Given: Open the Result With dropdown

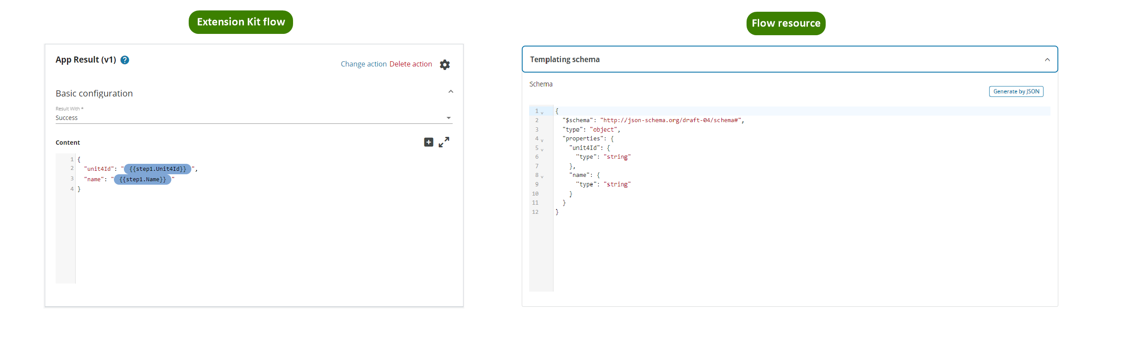Looking at the screenshot, I should pyautogui.click(x=254, y=118).
